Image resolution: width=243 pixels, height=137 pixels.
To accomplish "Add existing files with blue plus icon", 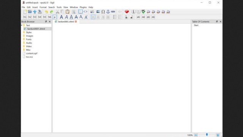I will [x=35, y=12].
